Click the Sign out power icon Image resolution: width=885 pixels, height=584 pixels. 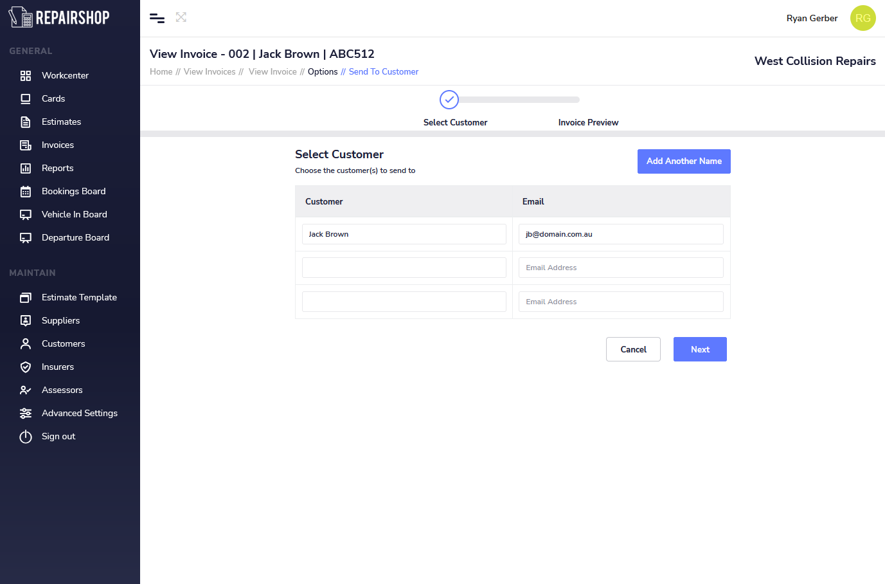[26, 437]
